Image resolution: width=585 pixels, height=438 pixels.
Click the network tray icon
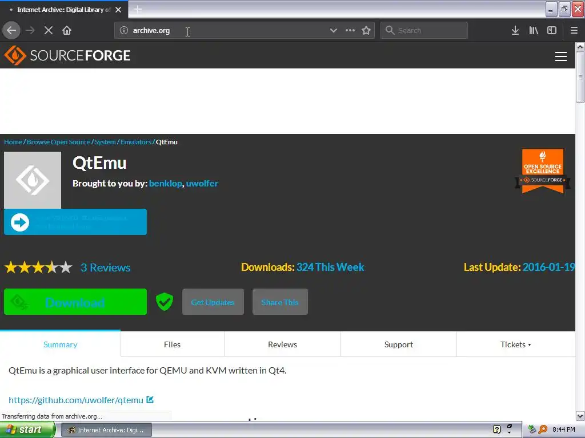coord(532,430)
